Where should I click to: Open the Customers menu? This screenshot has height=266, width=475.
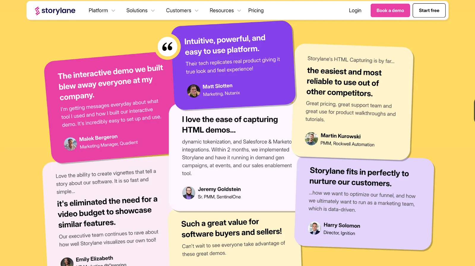tap(178, 10)
